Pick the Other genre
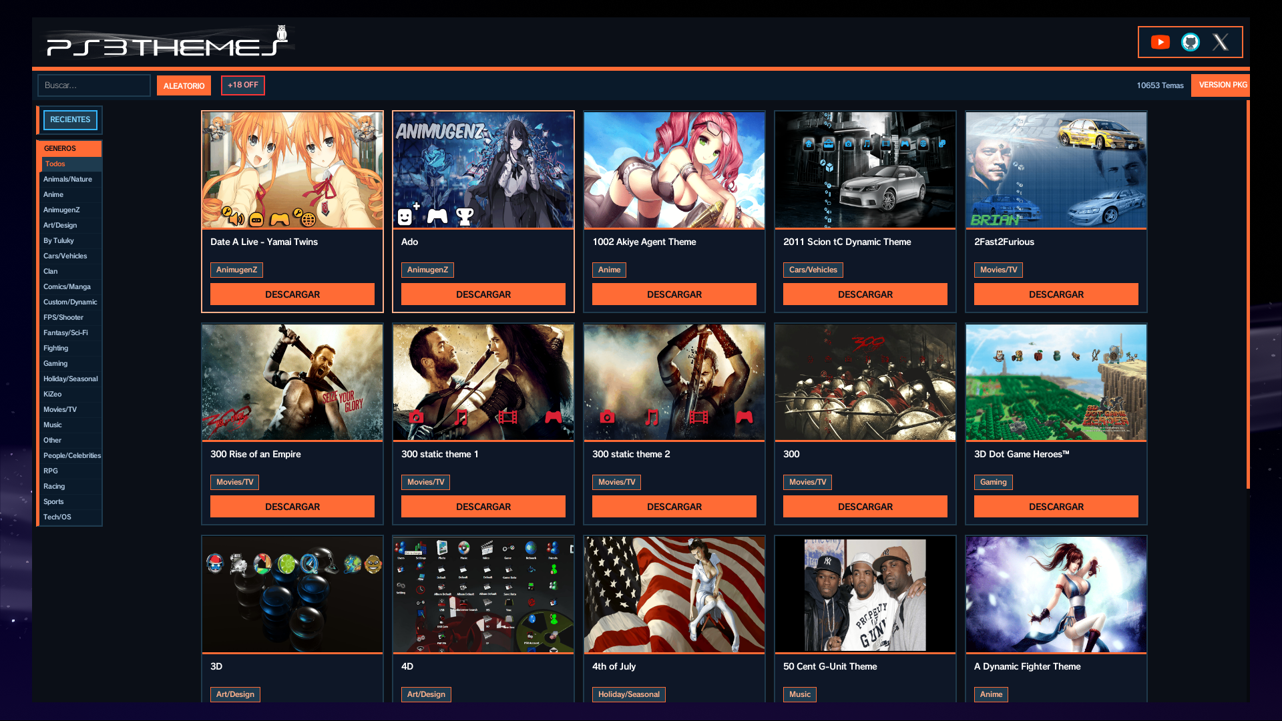The width and height of the screenshot is (1282, 721). tap(70, 441)
